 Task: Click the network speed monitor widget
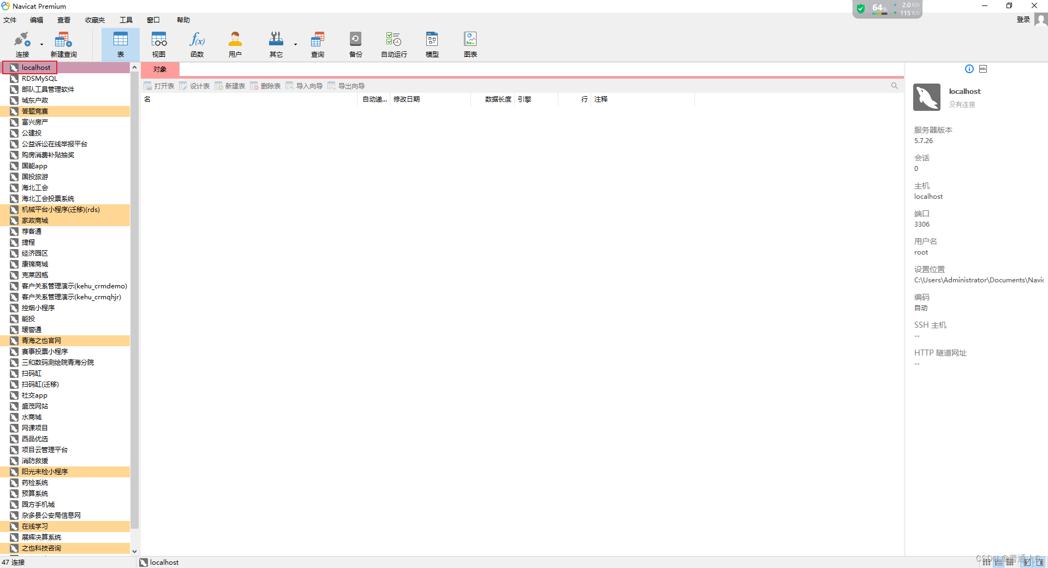coord(888,9)
